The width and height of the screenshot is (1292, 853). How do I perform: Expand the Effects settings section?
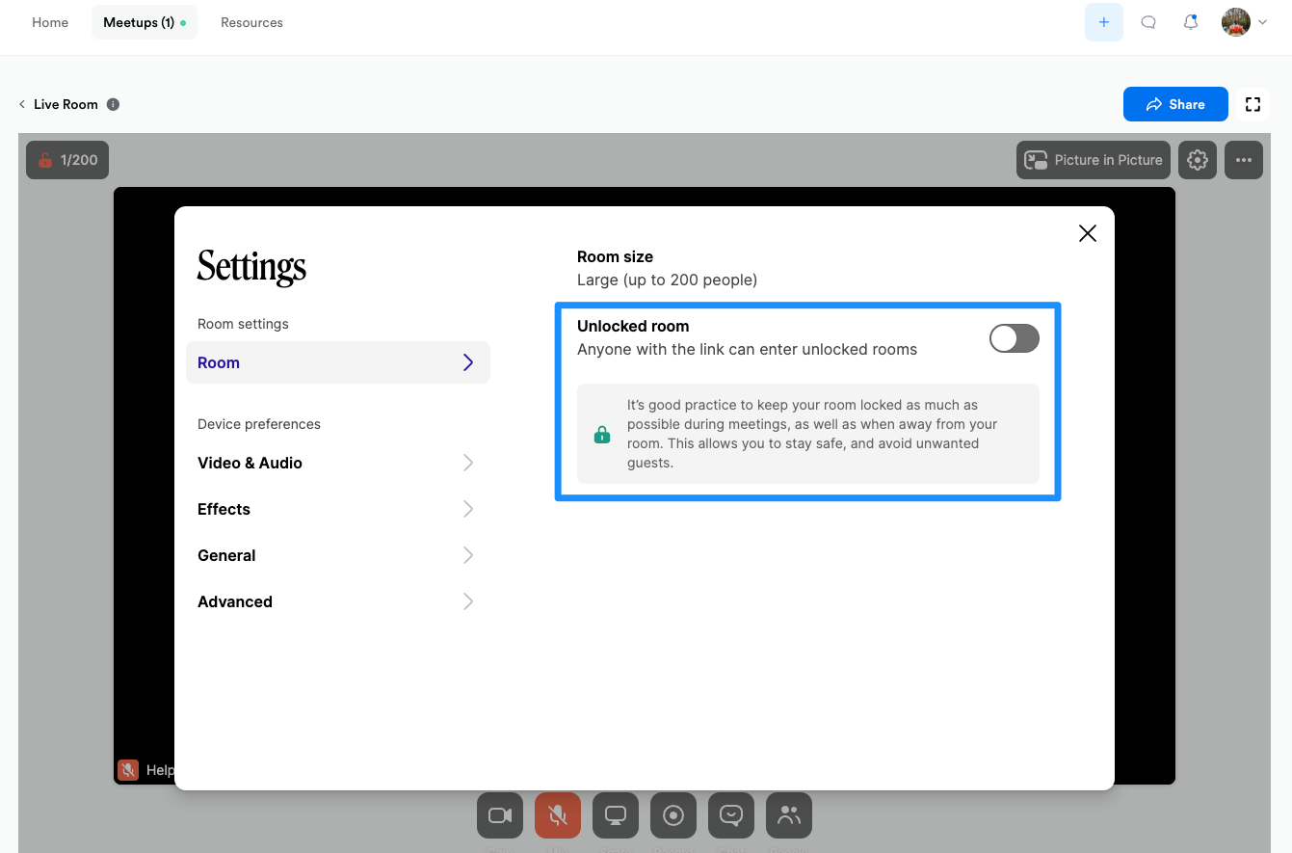337,509
